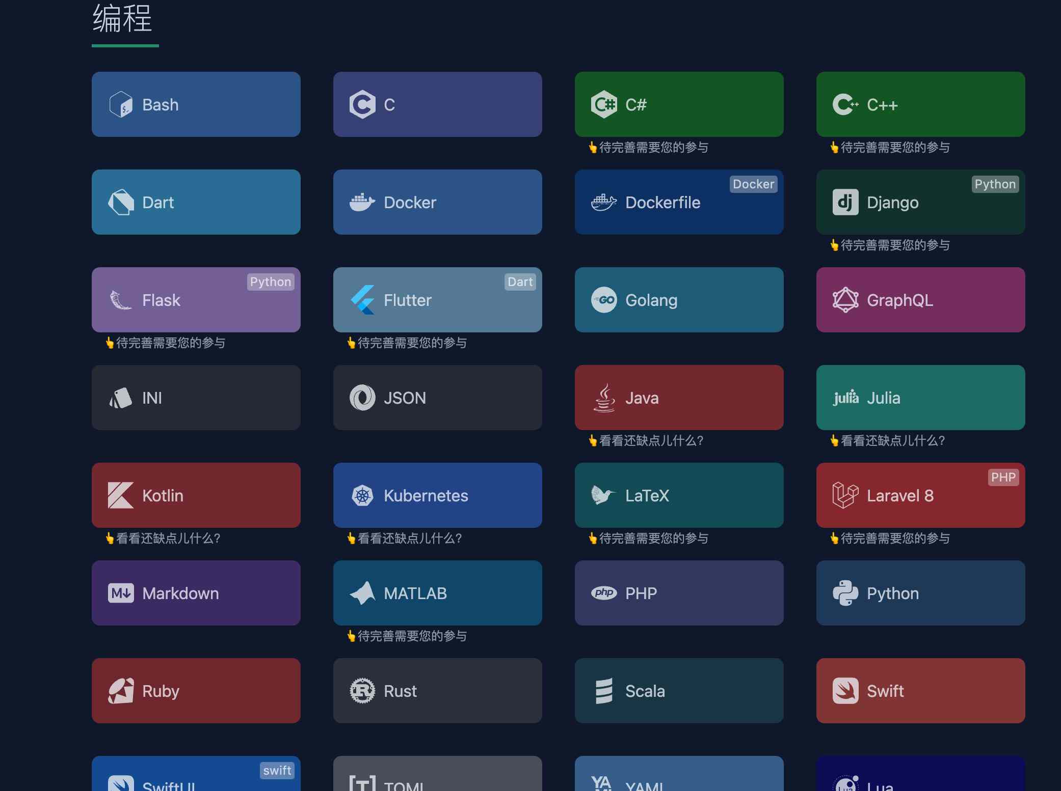This screenshot has height=791, width=1061.
Task: Click the Rust gear logo icon
Action: coord(362,691)
